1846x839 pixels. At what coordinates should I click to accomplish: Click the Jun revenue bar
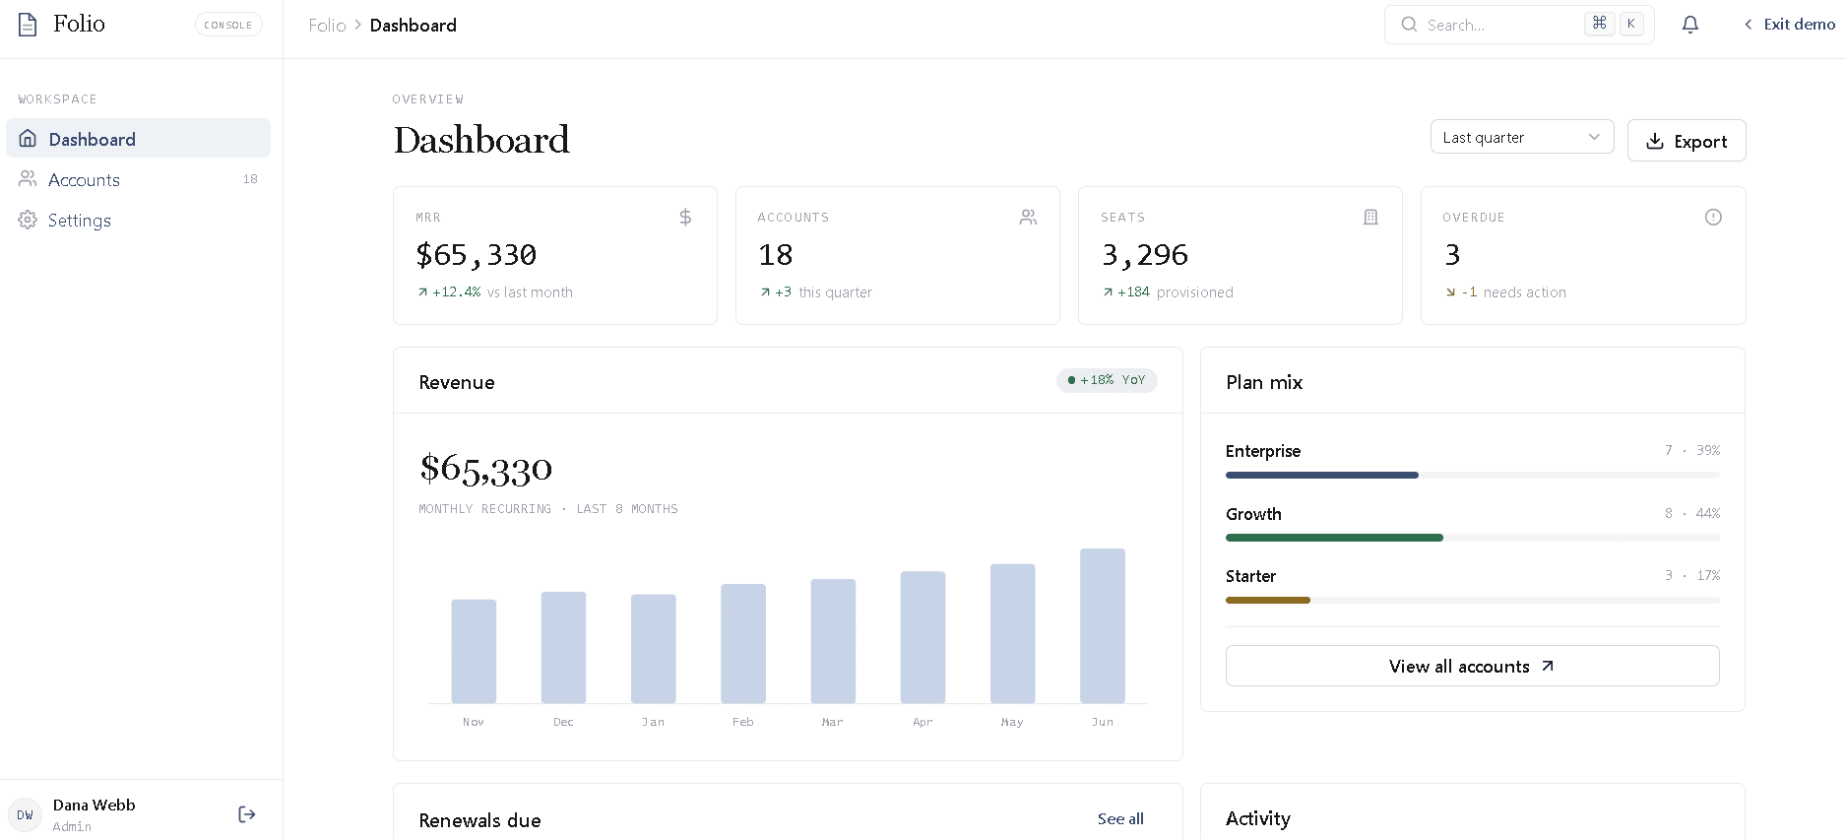coord(1103,626)
